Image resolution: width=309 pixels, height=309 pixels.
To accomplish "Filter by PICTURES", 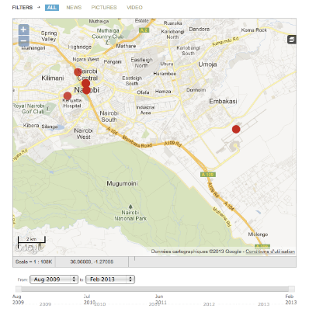I will pos(104,8).
